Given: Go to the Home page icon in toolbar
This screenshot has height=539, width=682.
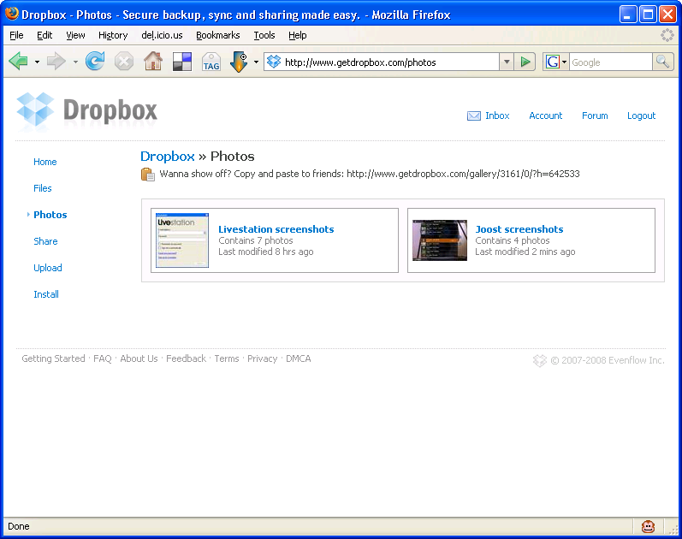Looking at the screenshot, I should click(153, 62).
